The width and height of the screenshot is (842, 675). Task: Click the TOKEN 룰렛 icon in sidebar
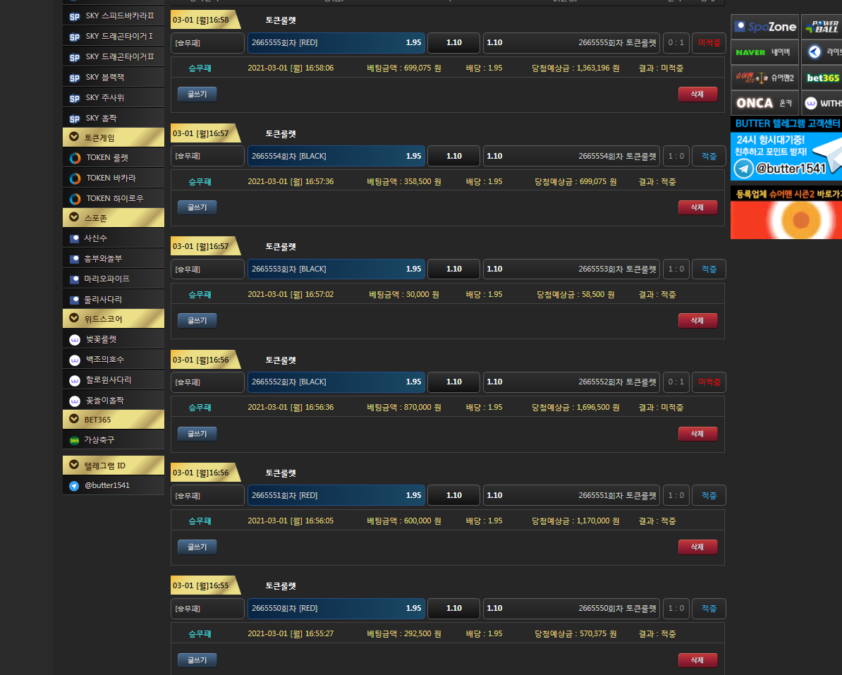[x=75, y=158]
